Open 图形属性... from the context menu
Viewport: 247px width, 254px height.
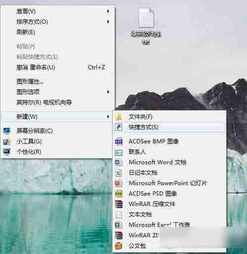pos(57,82)
